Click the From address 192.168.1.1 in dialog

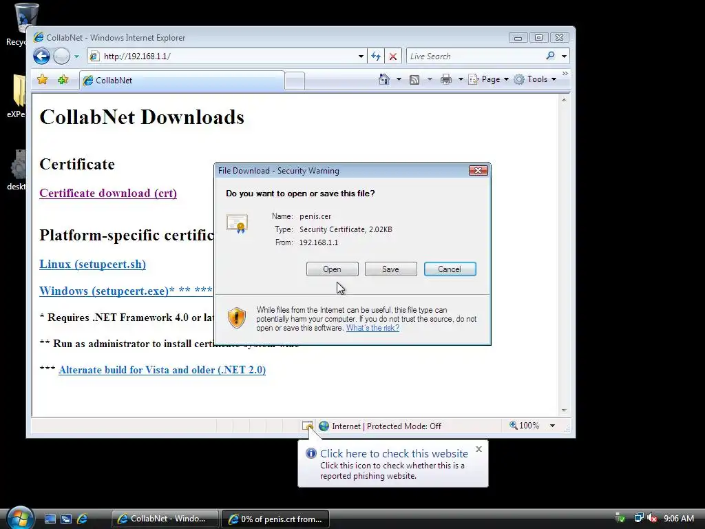(x=318, y=242)
